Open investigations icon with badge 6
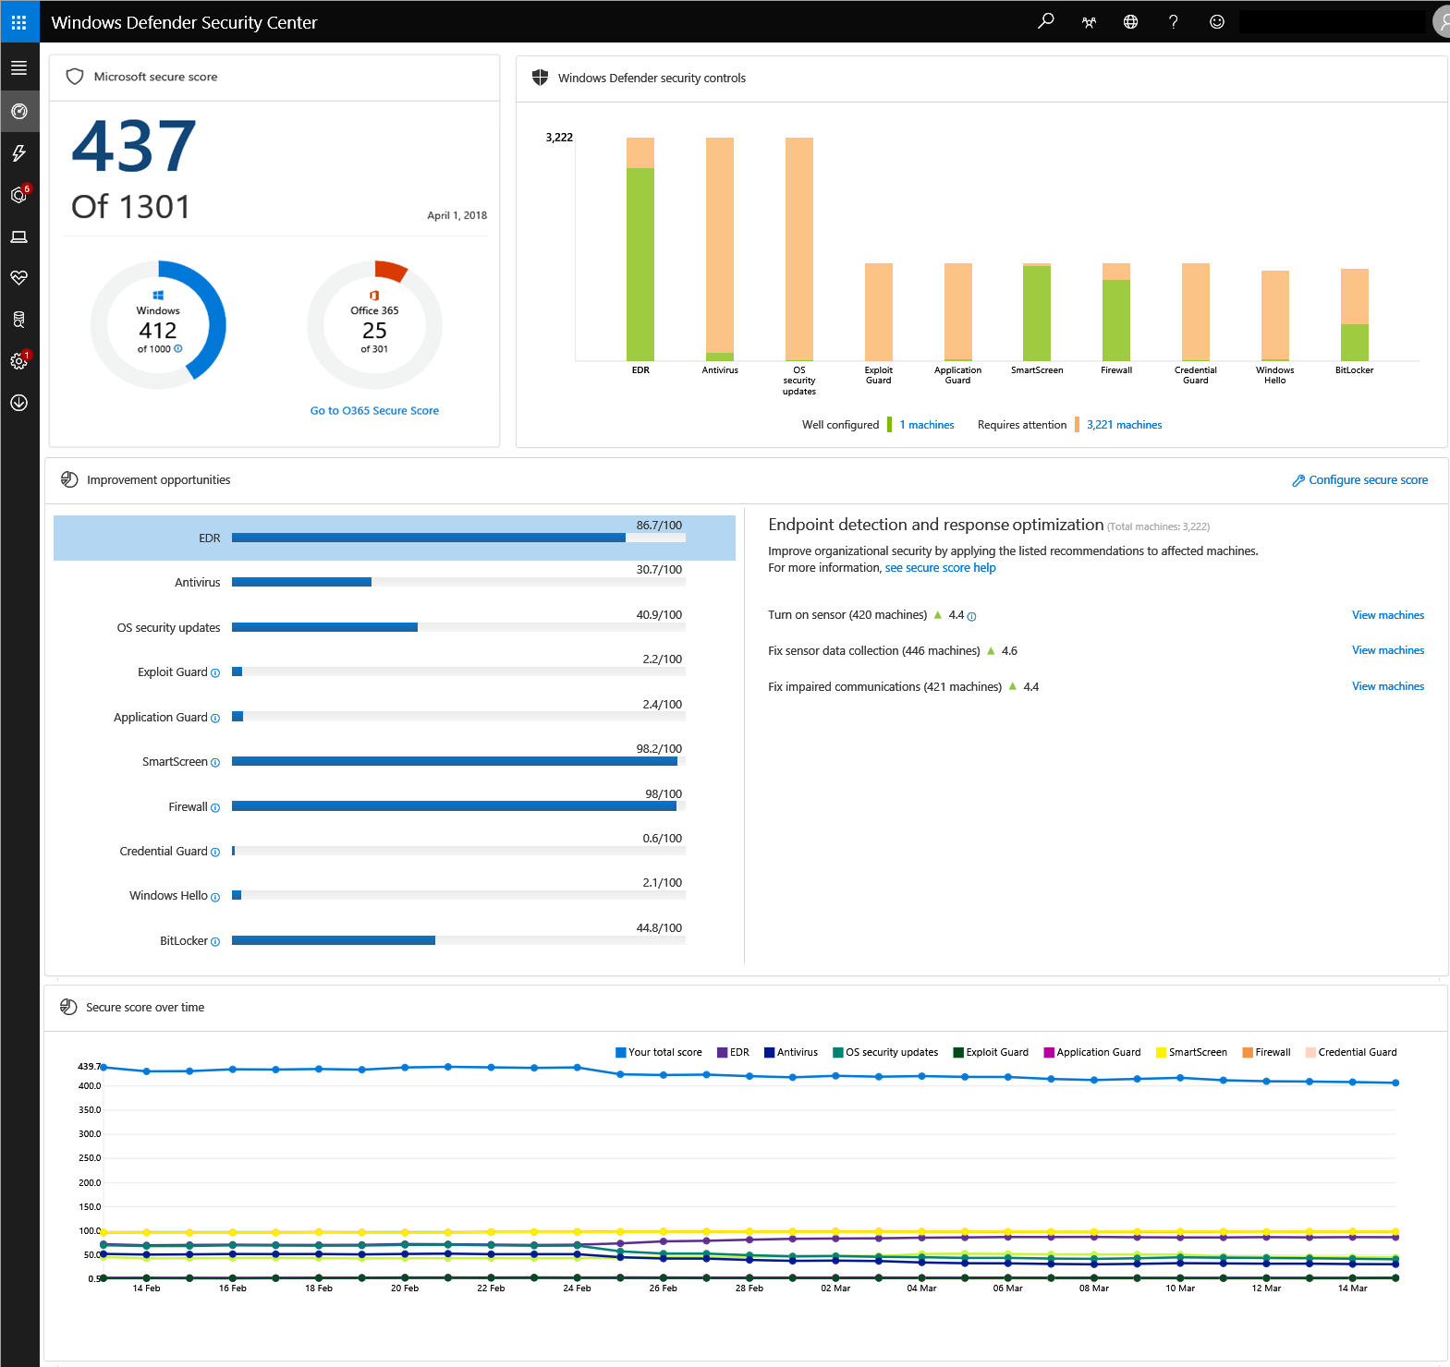 tap(19, 195)
